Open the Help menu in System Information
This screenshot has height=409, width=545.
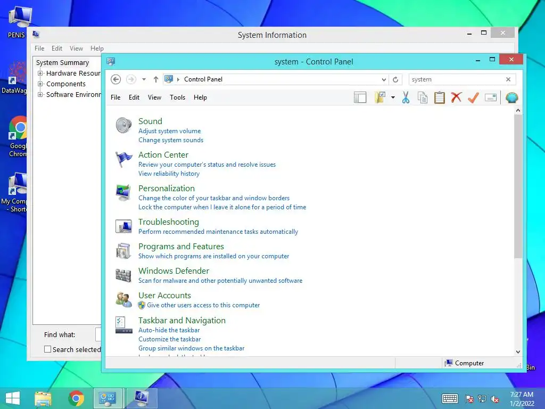point(97,48)
